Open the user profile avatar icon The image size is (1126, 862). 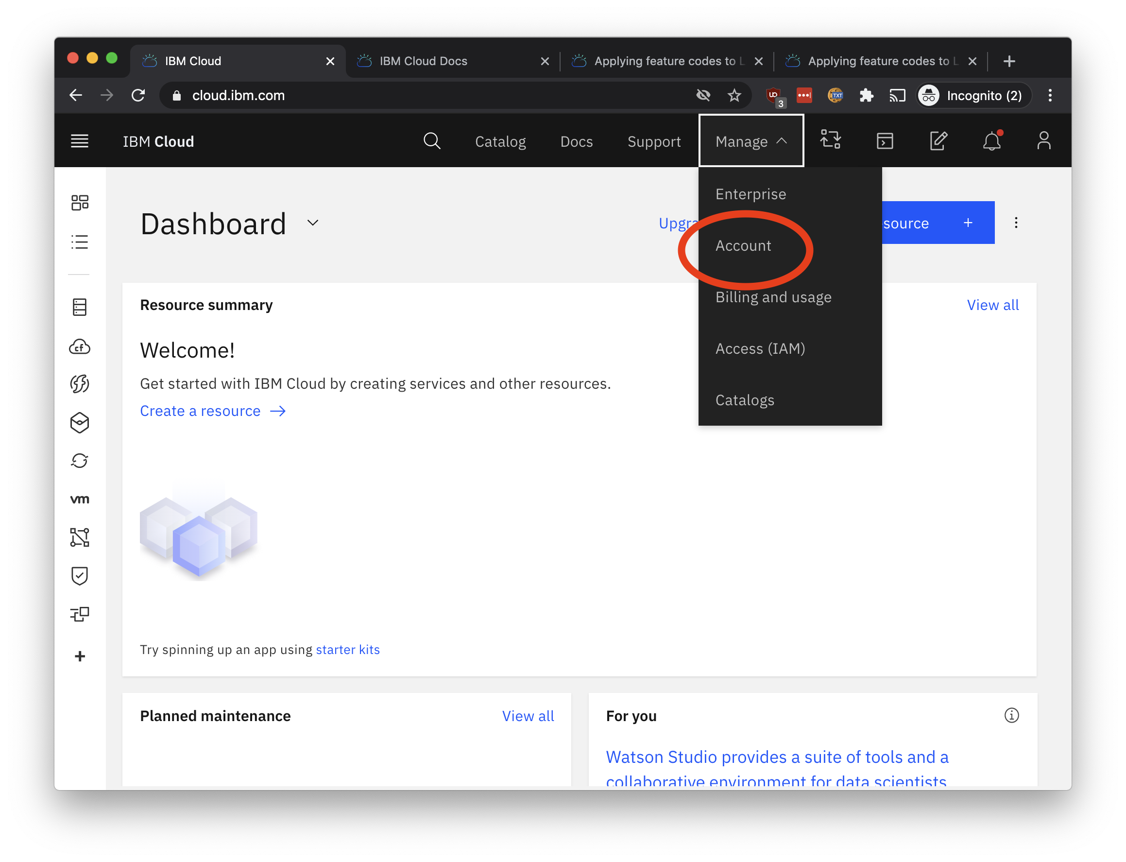tap(1044, 141)
